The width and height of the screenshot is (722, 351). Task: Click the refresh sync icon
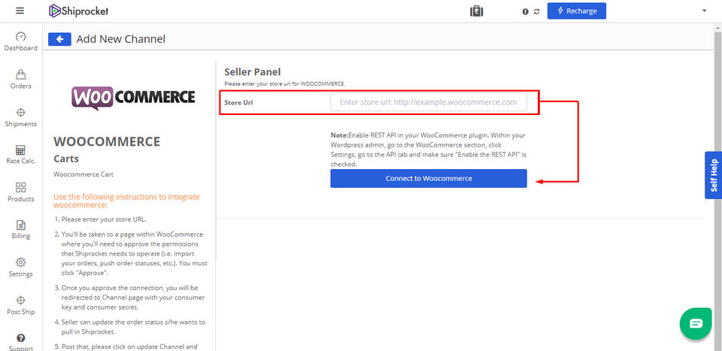point(536,12)
